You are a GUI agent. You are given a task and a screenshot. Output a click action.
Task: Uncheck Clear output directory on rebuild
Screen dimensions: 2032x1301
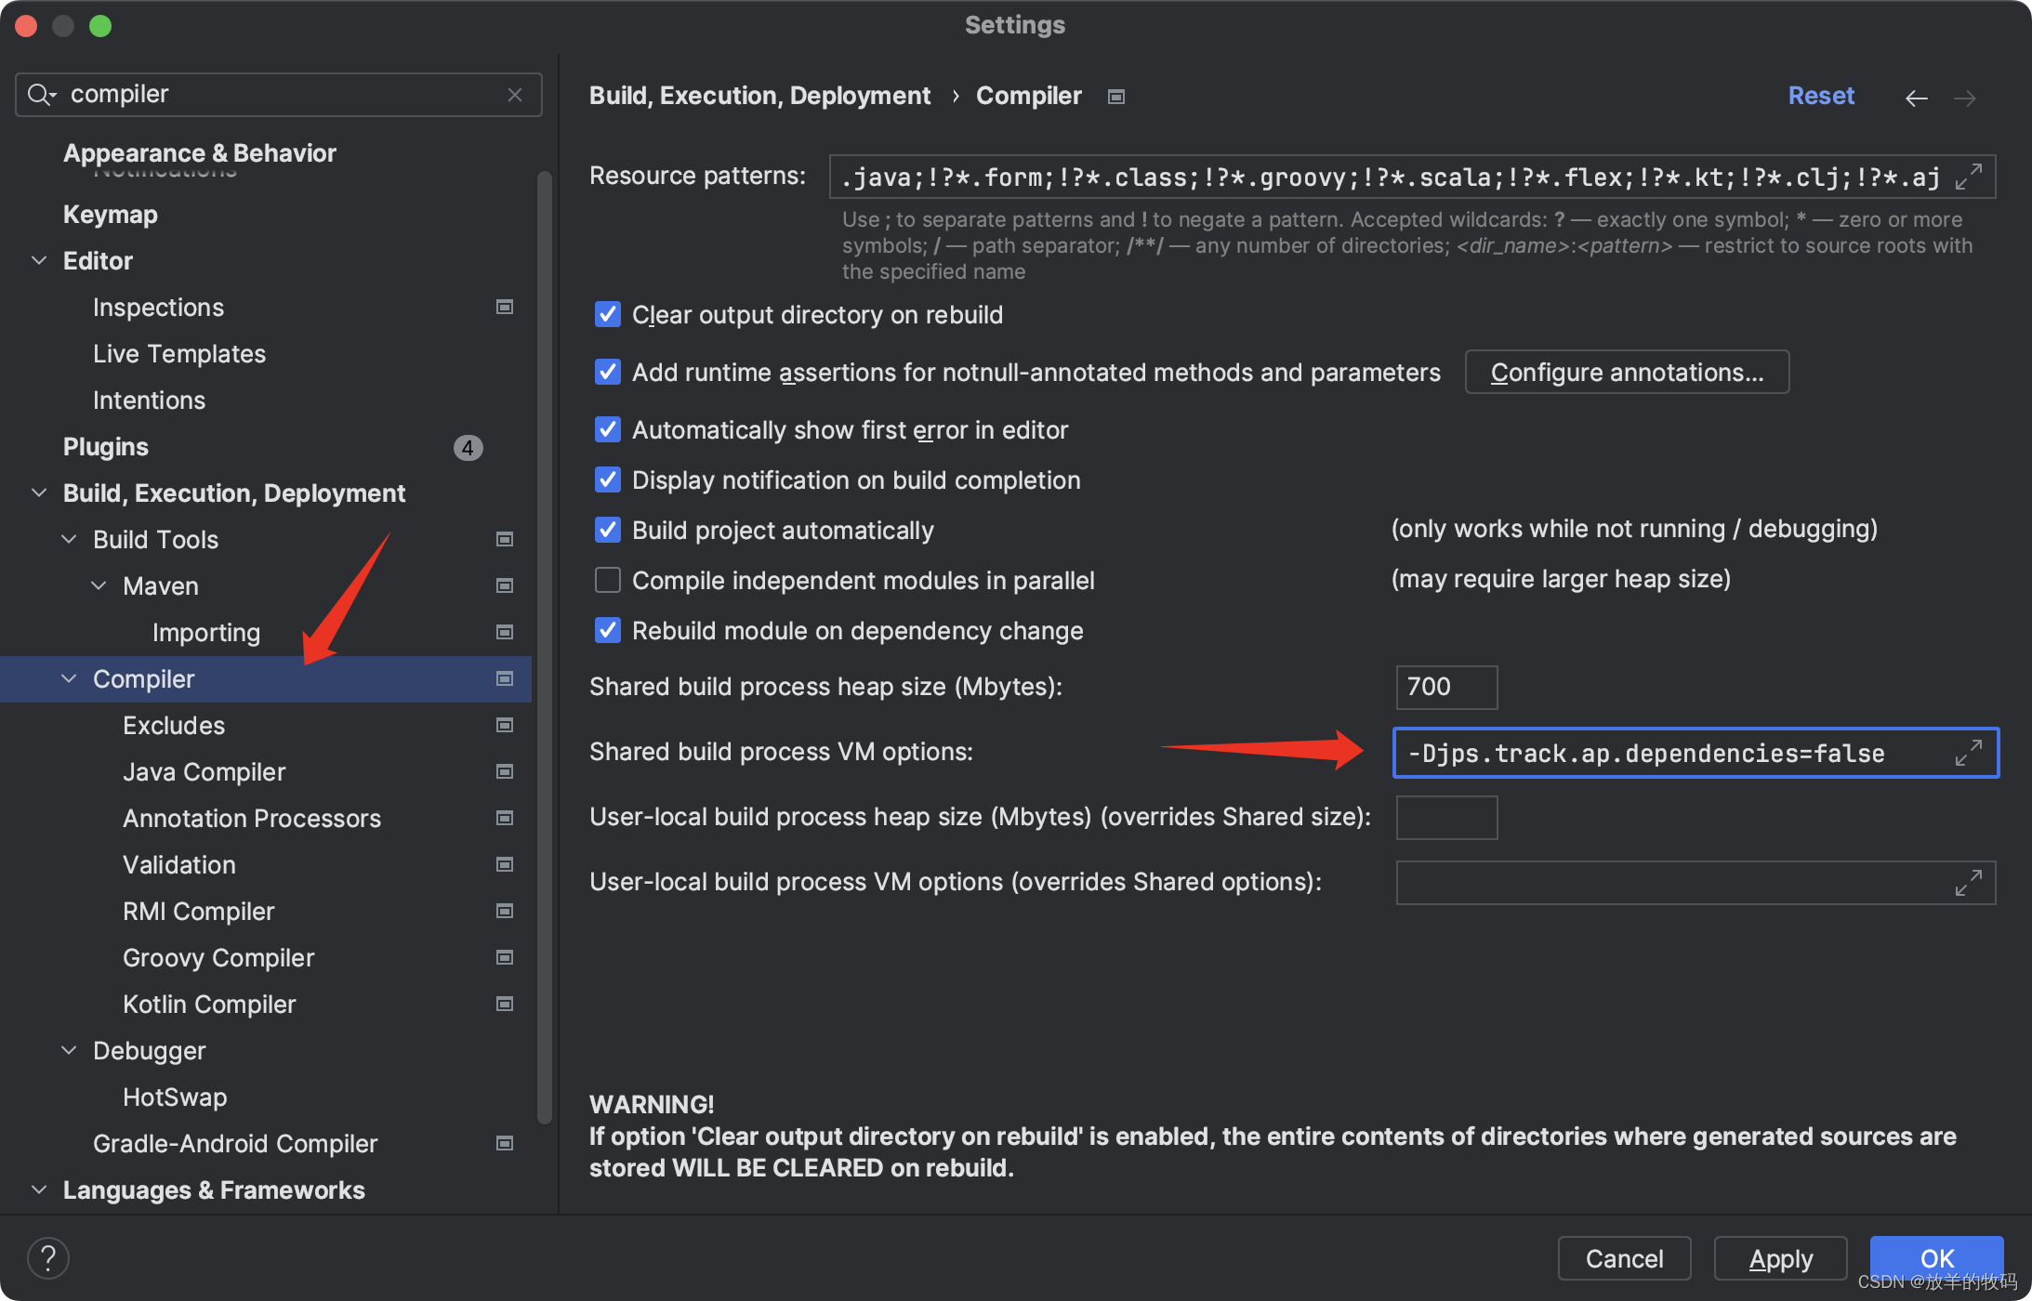[x=607, y=314]
